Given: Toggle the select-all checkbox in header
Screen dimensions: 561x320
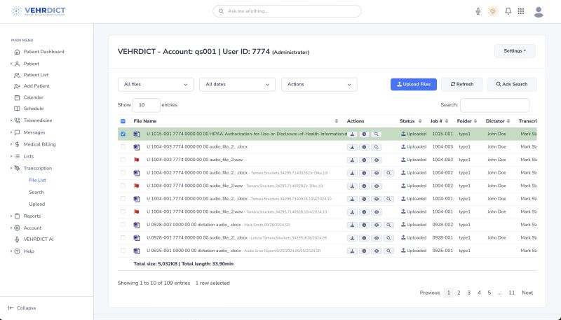Looking at the screenshot, I should click(x=123, y=121).
